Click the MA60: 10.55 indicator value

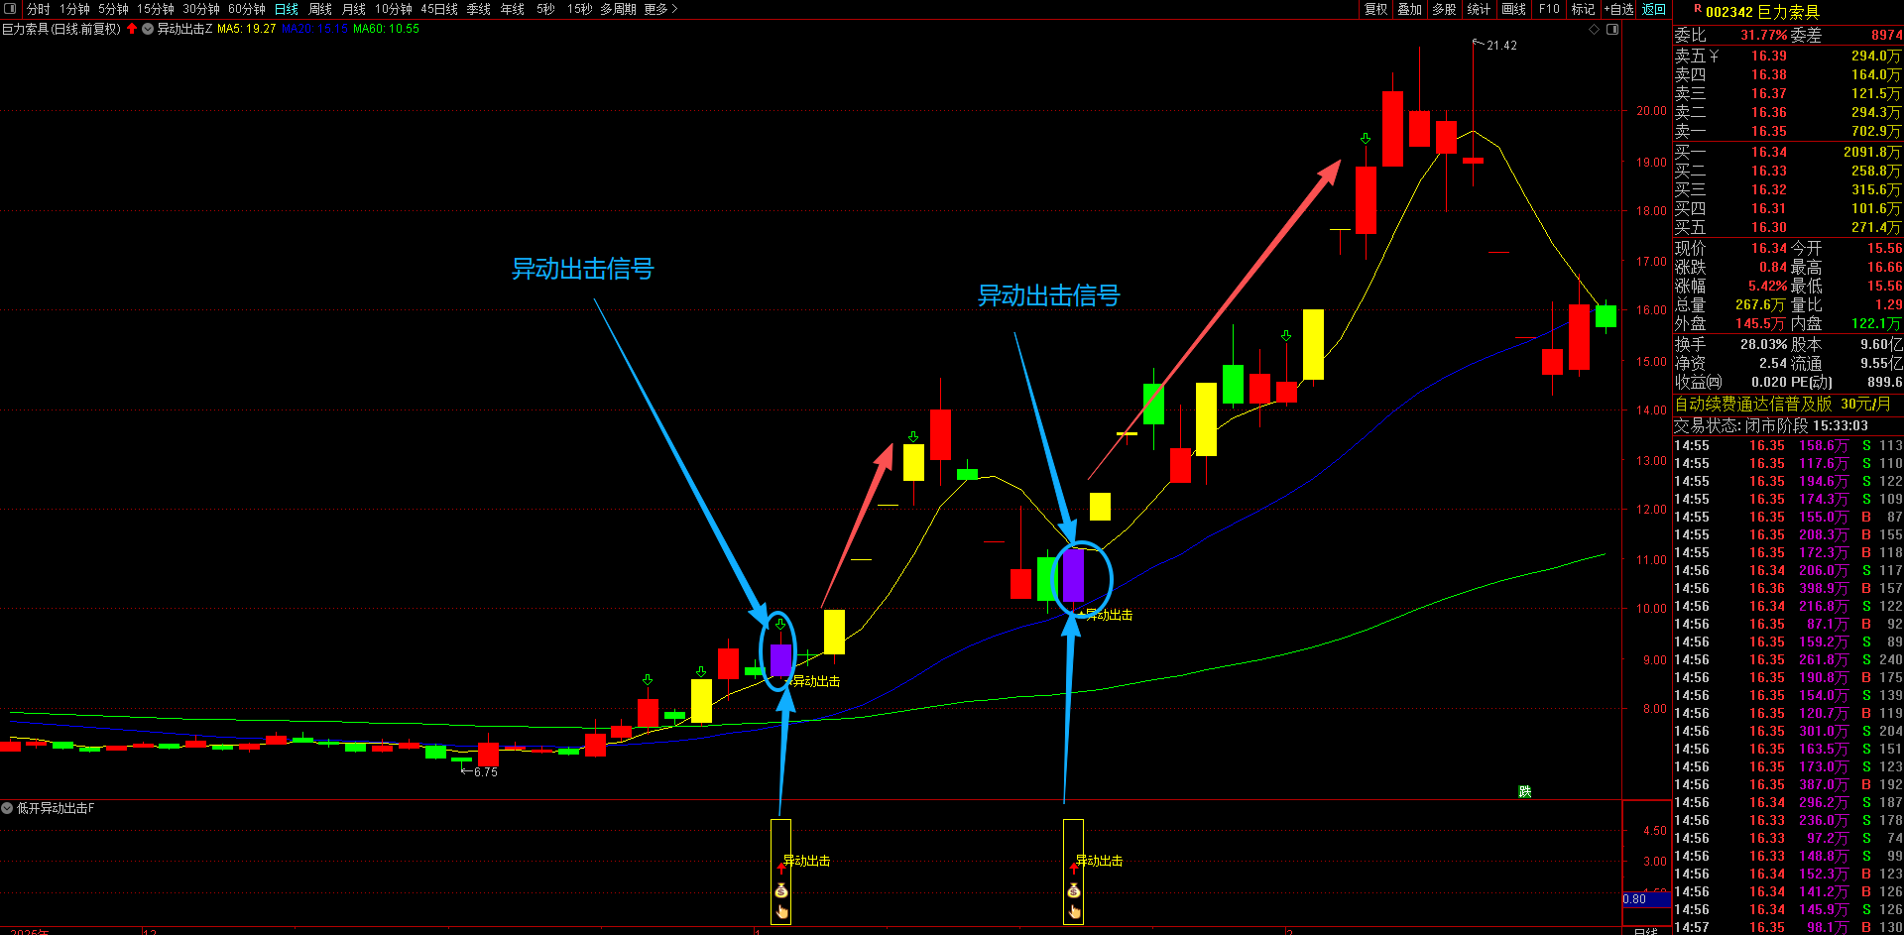click(x=387, y=29)
